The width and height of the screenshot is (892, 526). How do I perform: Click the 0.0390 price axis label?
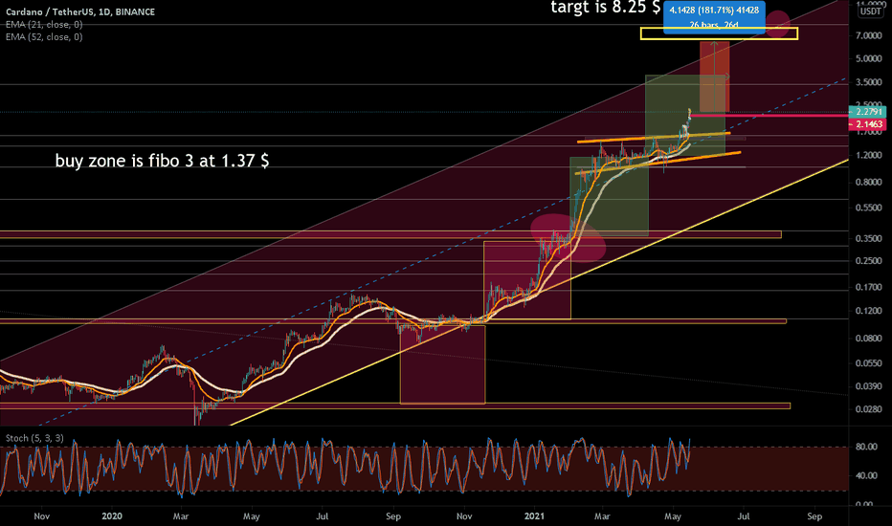868,386
